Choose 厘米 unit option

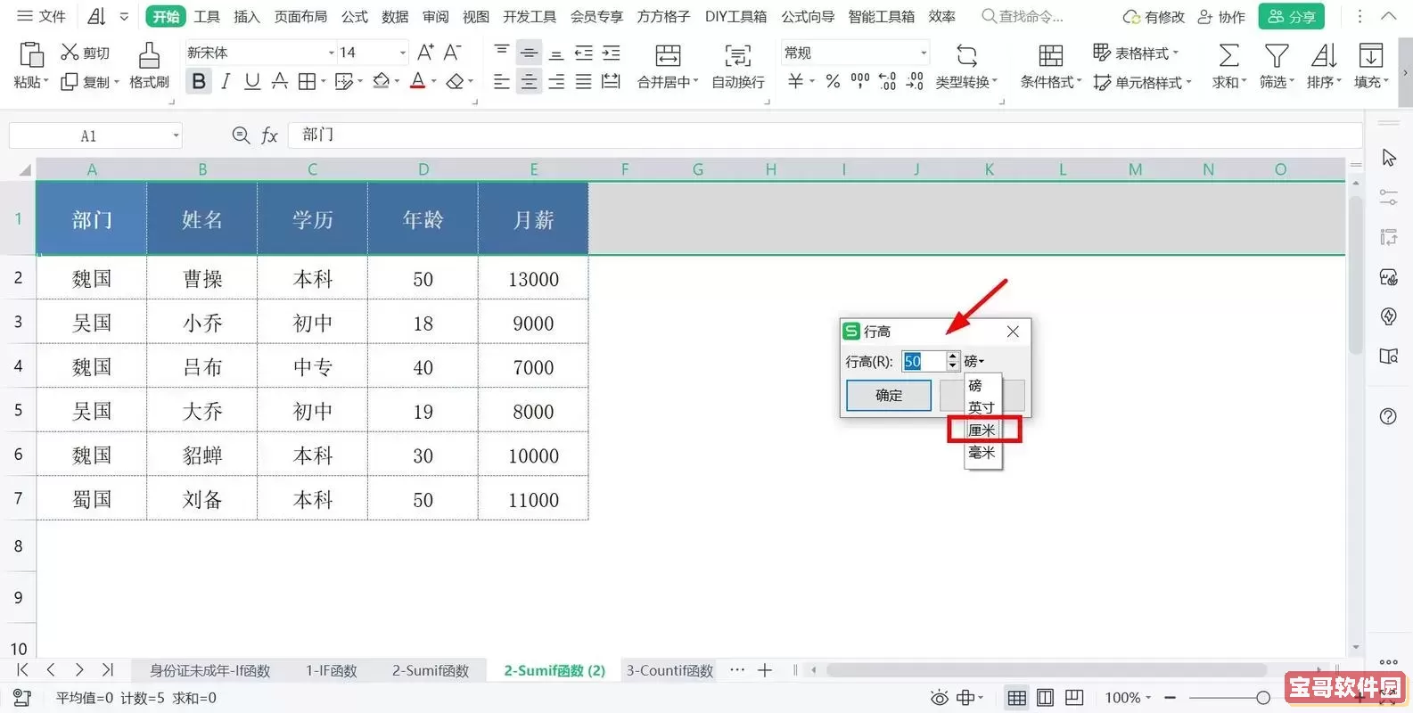pyautogui.click(x=982, y=430)
